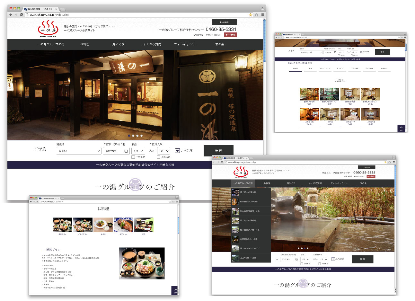Click the reload icon in the largest browser window
The width and height of the screenshot is (415, 301).
tap(22, 15)
